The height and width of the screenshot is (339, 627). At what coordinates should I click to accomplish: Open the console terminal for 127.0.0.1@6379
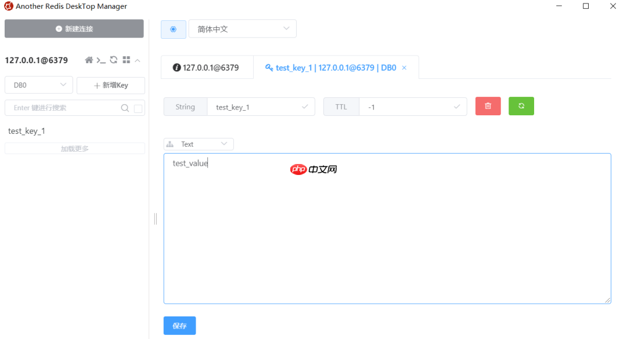[x=101, y=60]
